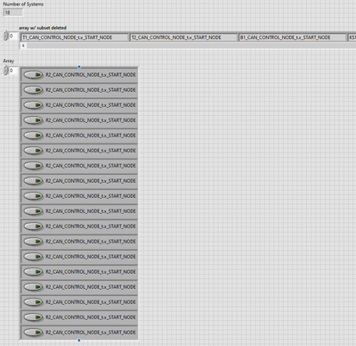Decrement the 'array w/ subset deleted' index
Screen dimensions: 356x346
click(x=5, y=38)
